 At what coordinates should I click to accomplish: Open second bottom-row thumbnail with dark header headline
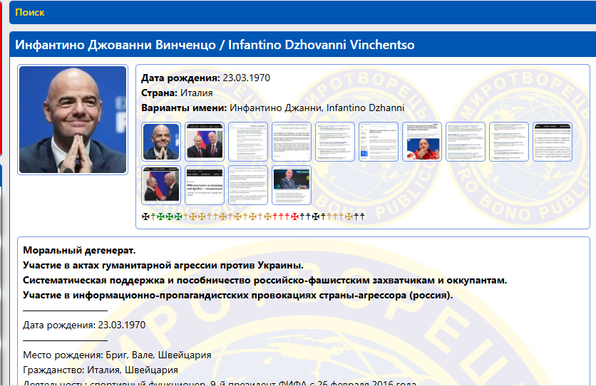coord(205,185)
